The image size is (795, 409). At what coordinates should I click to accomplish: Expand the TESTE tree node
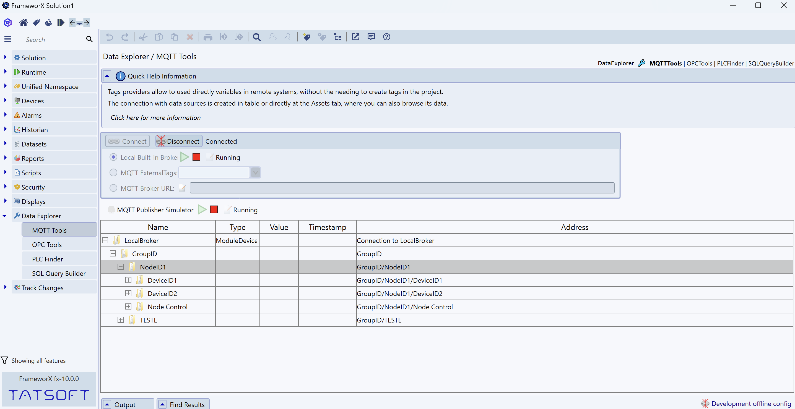[x=121, y=320]
